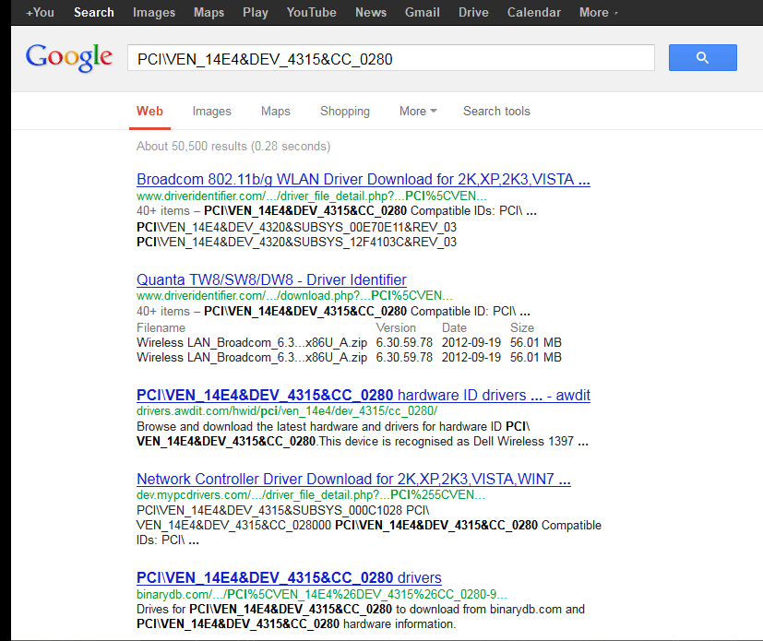Click the SUBSYS_00E70E11&REV_03 hardware ID line
The height and width of the screenshot is (641, 763).
coord(297,227)
